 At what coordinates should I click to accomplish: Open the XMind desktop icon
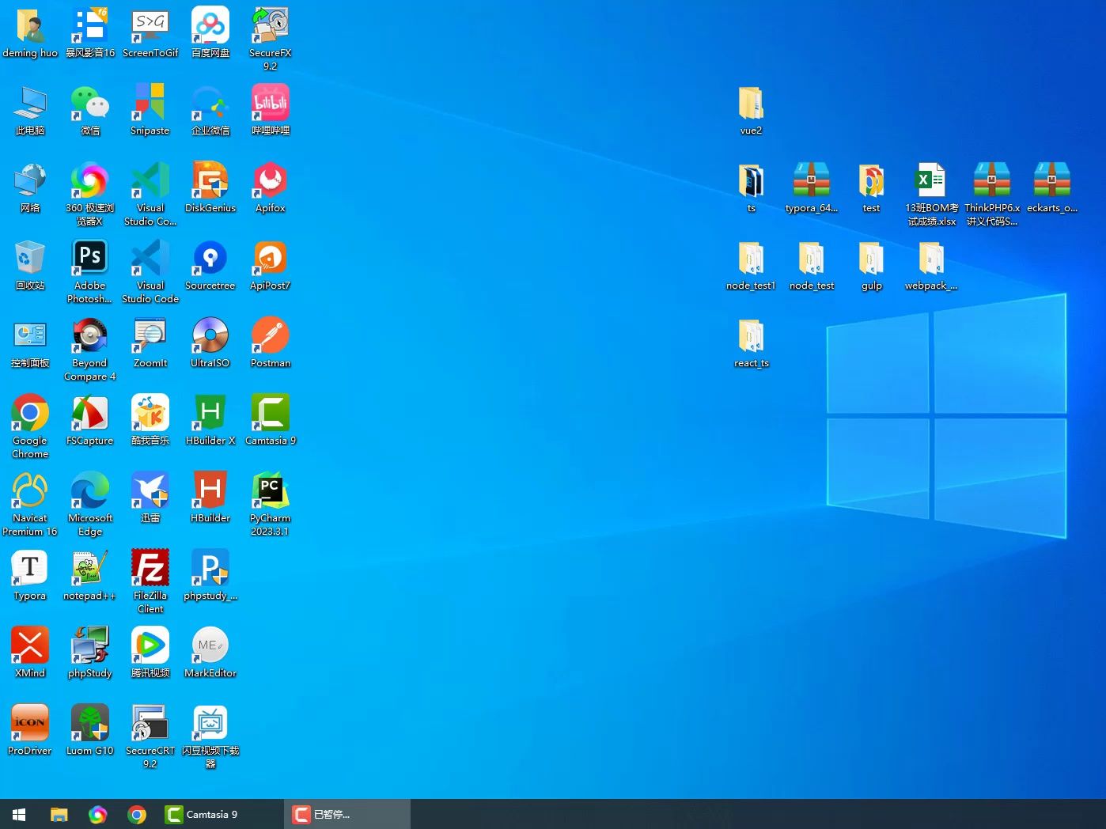click(30, 653)
